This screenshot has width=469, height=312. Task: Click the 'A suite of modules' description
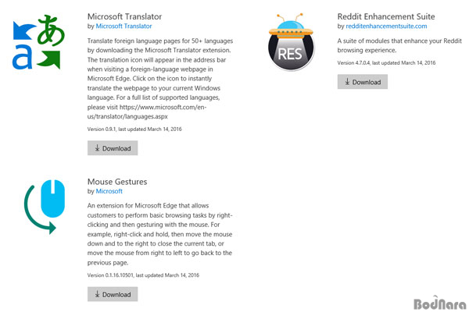coord(399,45)
